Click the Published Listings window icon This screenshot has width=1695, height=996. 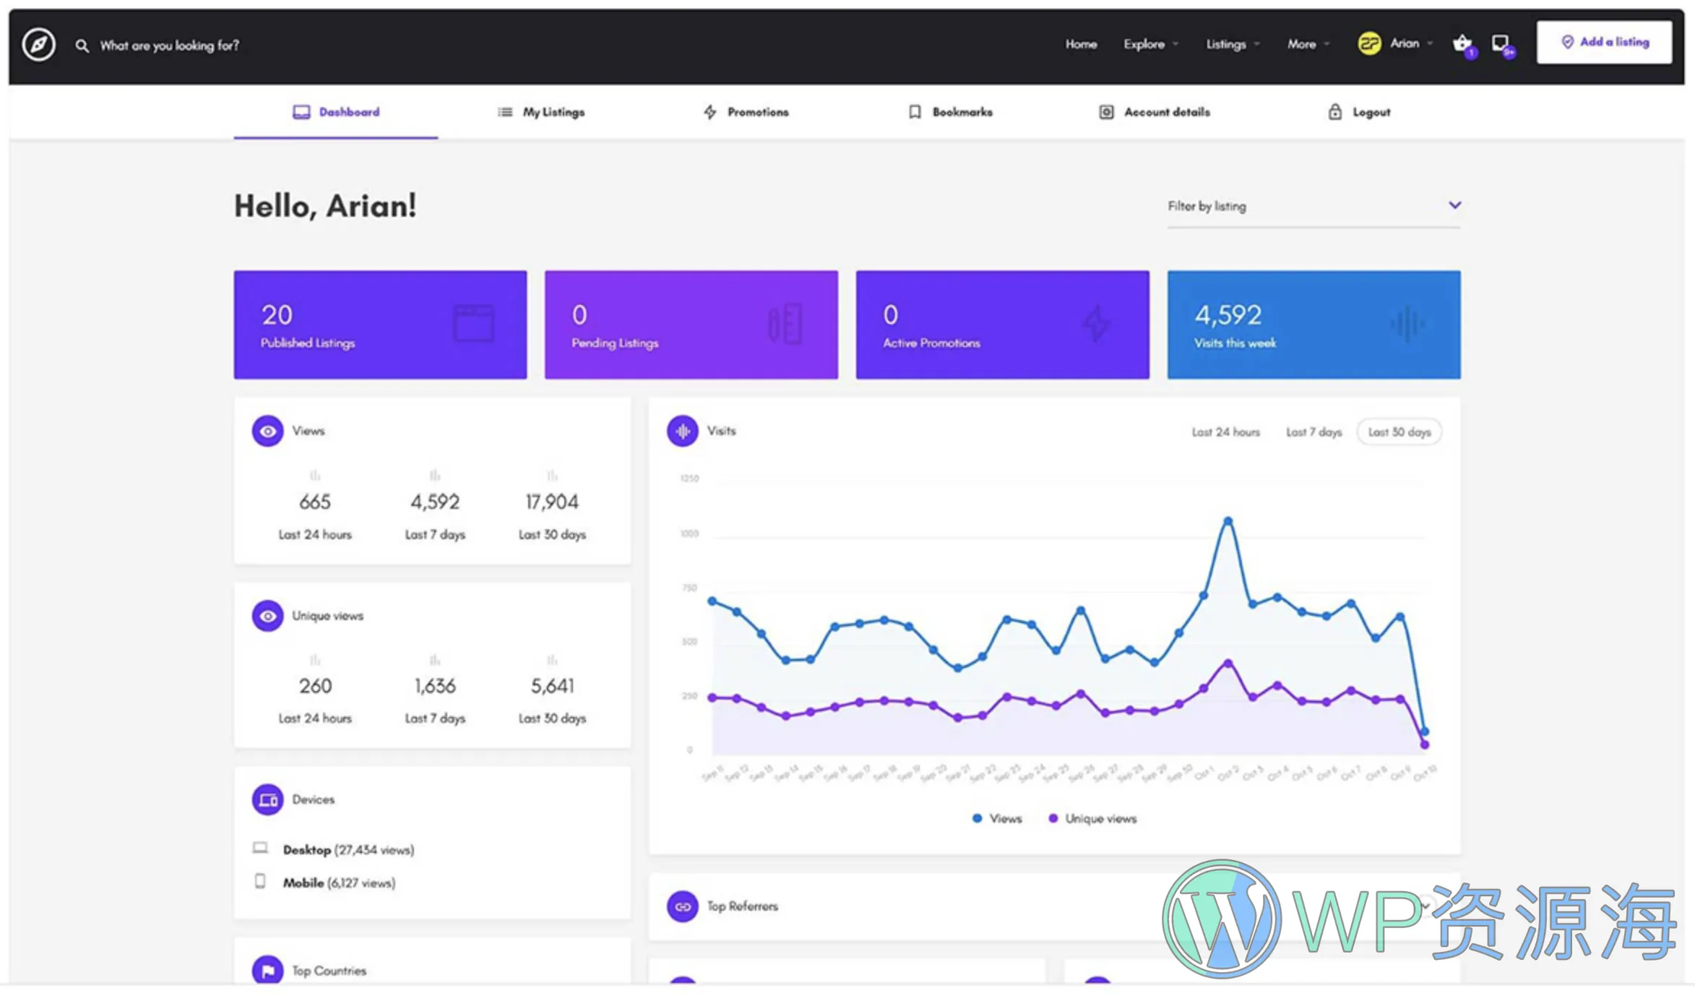click(474, 323)
